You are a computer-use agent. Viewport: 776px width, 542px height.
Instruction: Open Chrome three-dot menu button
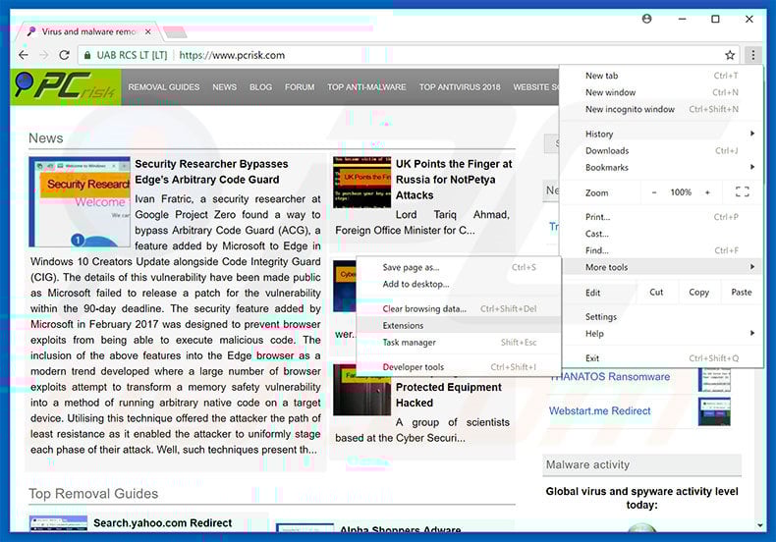pyautogui.click(x=752, y=55)
